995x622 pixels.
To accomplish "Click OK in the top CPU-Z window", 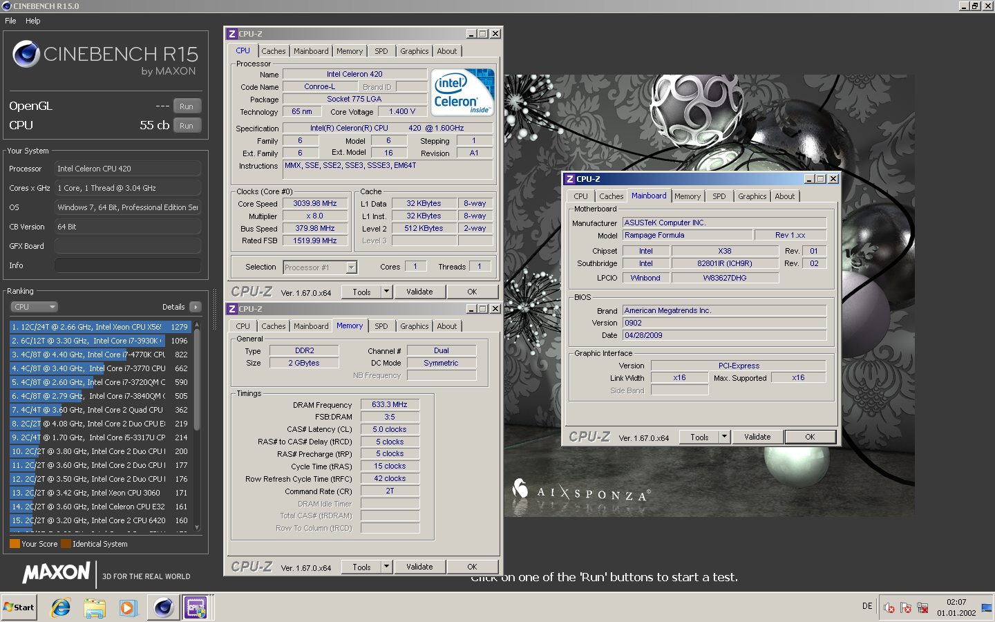I will tap(472, 292).
